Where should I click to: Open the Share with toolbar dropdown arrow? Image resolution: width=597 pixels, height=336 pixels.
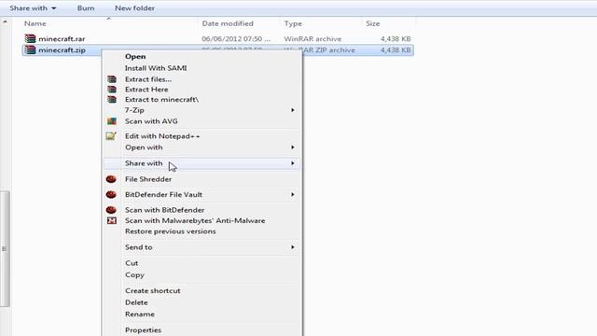pos(54,8)
